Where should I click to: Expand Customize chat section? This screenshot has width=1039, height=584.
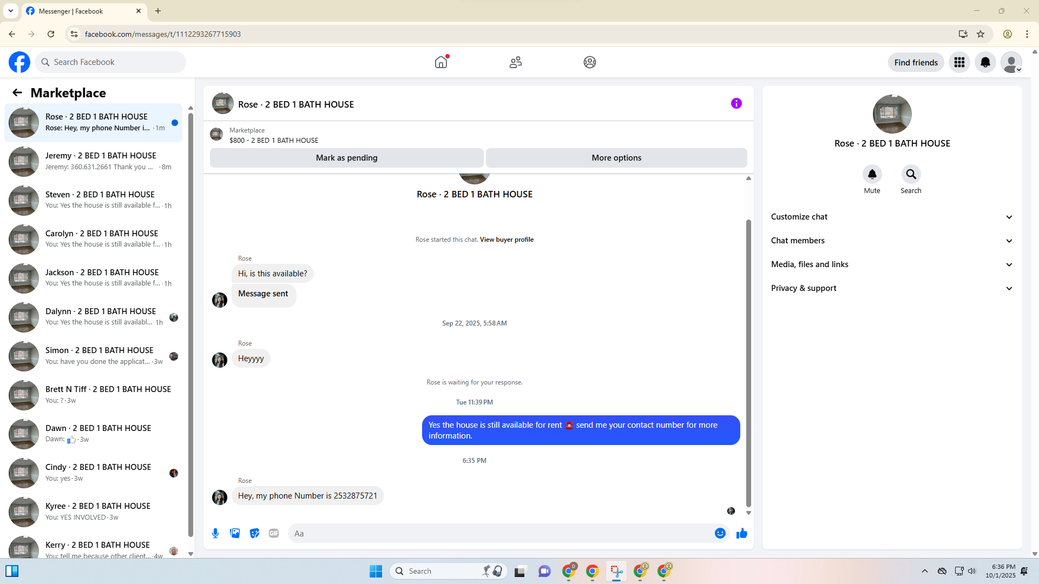point(892,217)
